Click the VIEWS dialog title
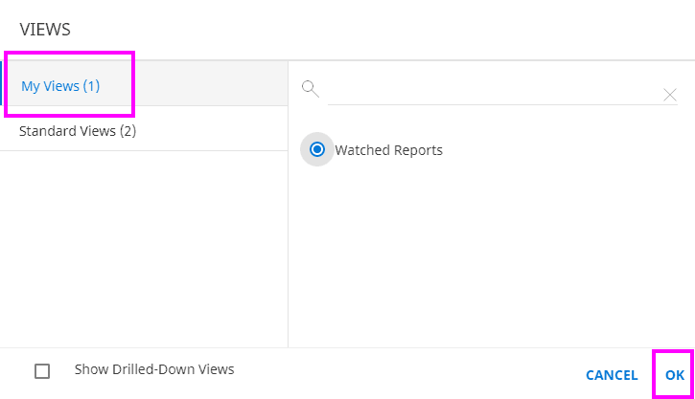 tap(45, 30)
